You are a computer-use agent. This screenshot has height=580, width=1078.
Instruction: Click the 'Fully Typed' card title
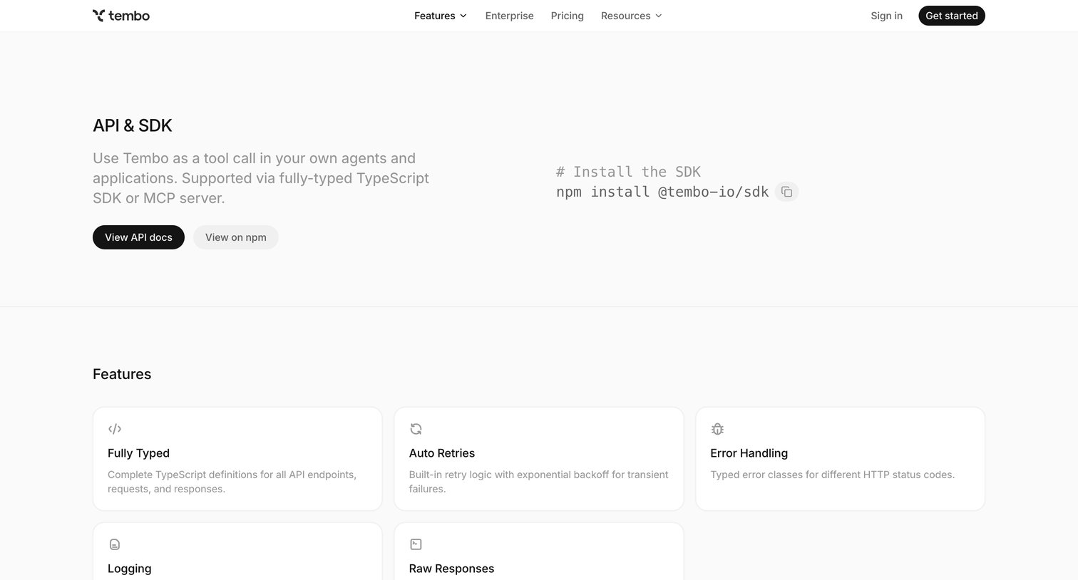[138, 453]
